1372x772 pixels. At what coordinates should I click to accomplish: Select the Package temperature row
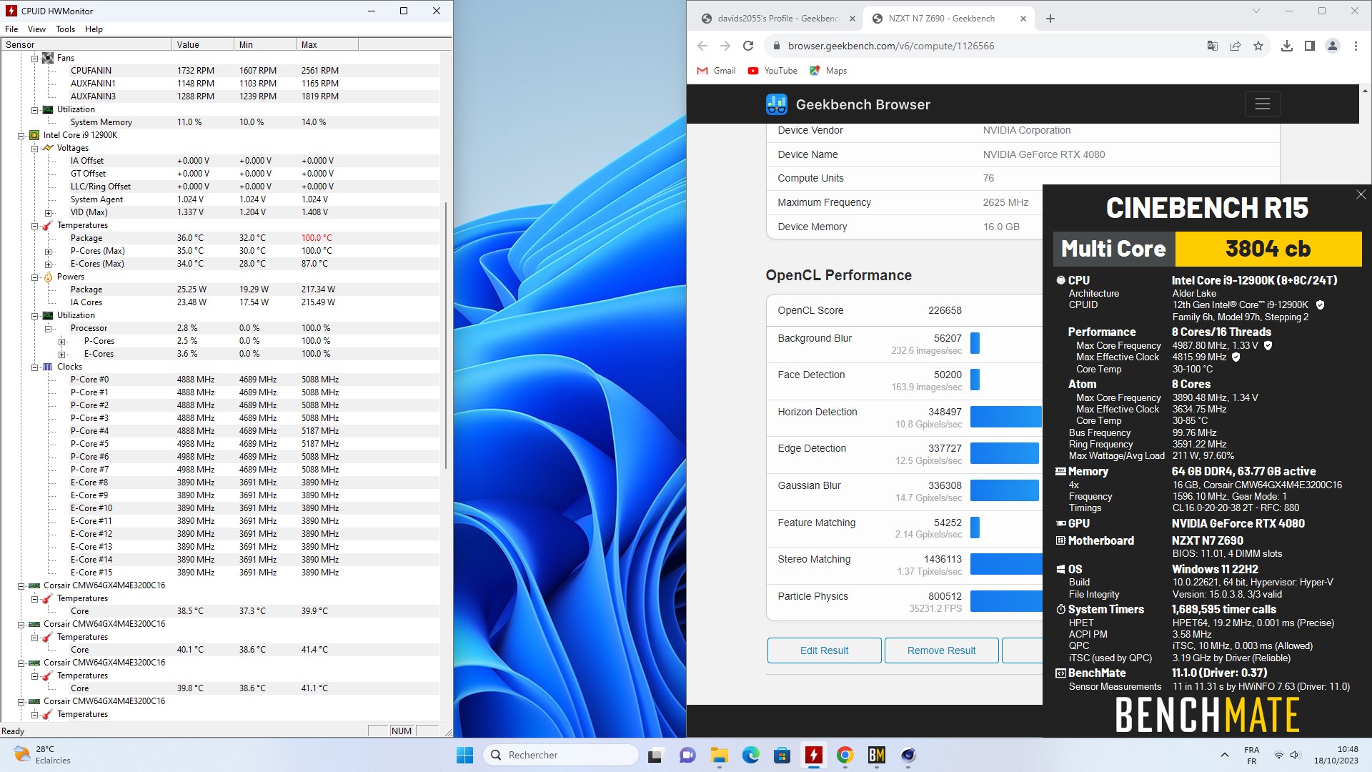point(220,238)
